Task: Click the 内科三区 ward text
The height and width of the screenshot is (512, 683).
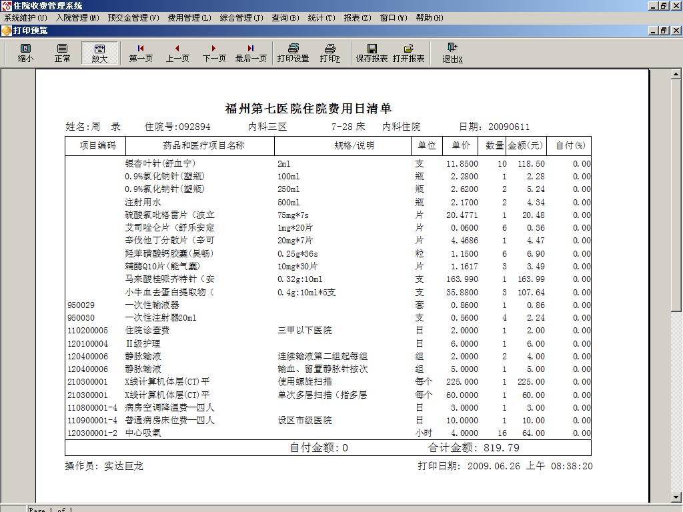Action: tap(267, 127)
